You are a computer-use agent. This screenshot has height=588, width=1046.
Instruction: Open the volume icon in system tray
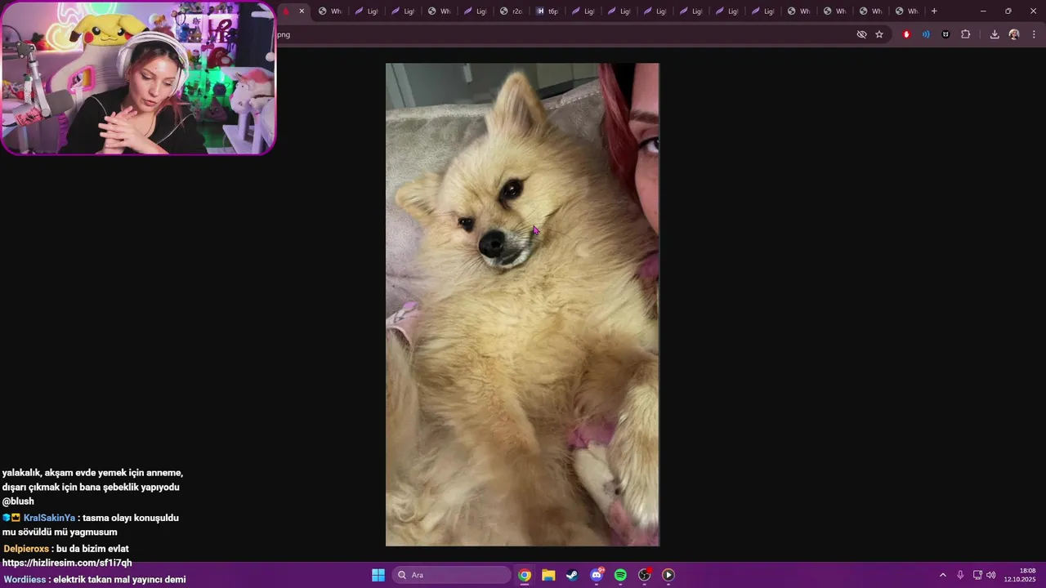tap(991, 575)
